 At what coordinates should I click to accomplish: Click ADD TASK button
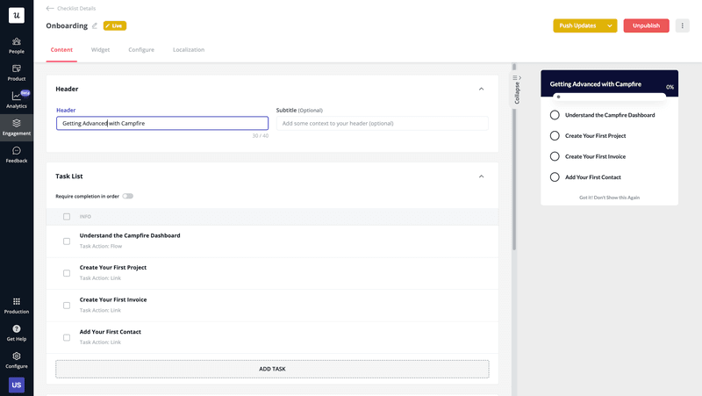(x=272, y=369)
